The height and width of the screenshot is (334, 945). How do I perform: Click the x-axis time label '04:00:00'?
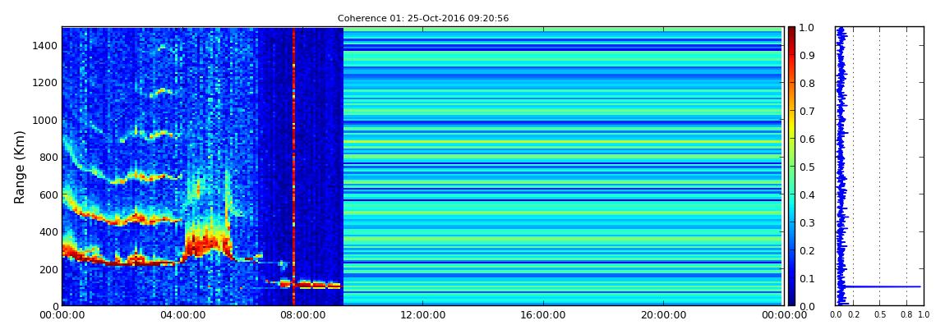[x=182, y=315]
